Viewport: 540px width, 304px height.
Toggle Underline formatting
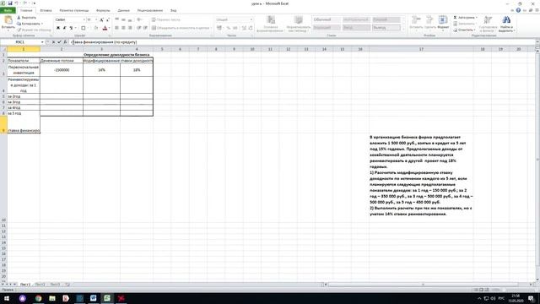click(71, 28)
